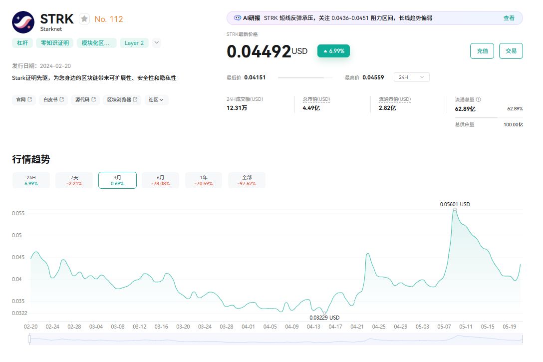Open the 源代码 source code link
The image size is (543, 362).
click(x=85, y=100)
